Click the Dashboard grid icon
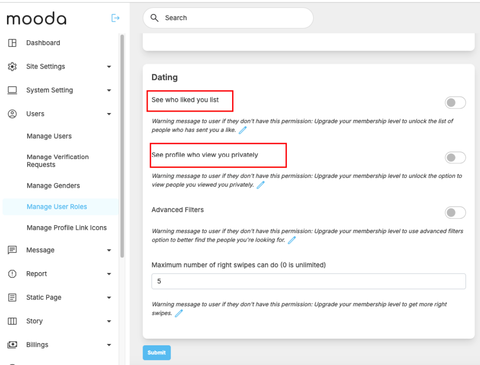480x365 pixels. pos(13,43)
